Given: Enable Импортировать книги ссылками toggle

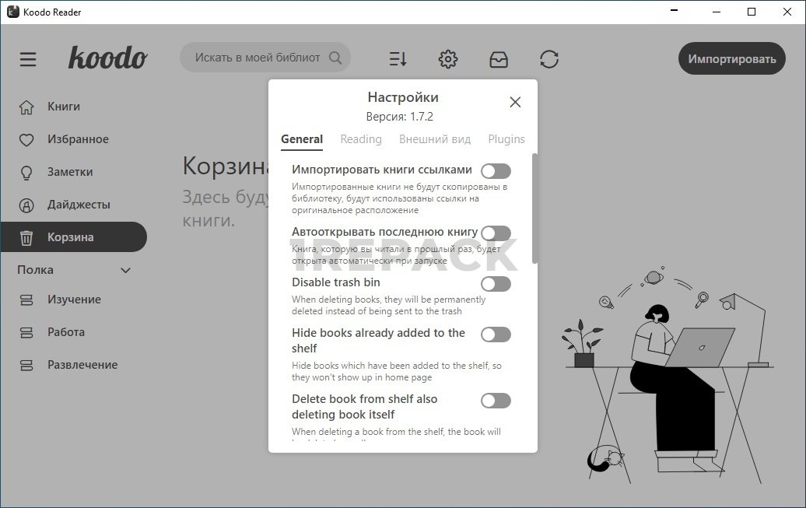Looking at the screenshot, I should click(x=496, y=171).
